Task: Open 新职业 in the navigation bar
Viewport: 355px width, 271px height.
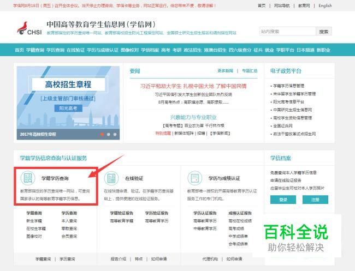Action: pyautogui.click(x=323, y=50)
